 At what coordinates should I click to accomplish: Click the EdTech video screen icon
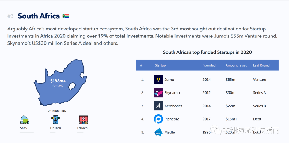pos(83,120)
